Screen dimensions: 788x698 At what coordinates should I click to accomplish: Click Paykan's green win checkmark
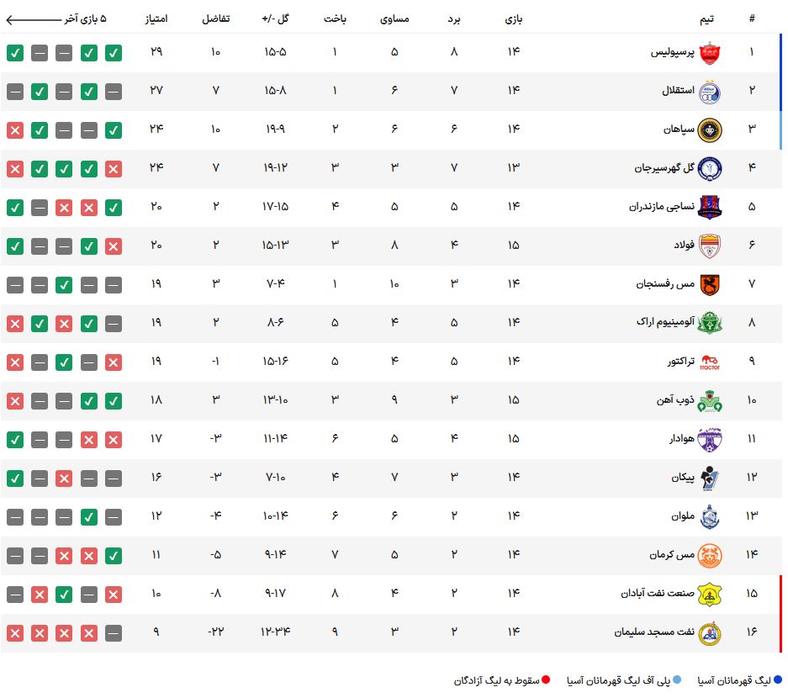[15, 478]
